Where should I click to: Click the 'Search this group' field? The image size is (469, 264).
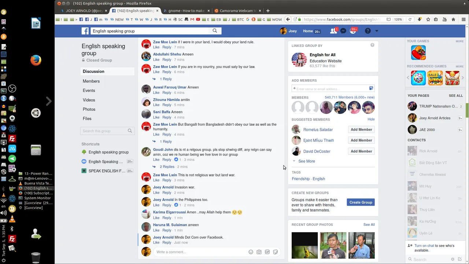(x=107, y=131)
